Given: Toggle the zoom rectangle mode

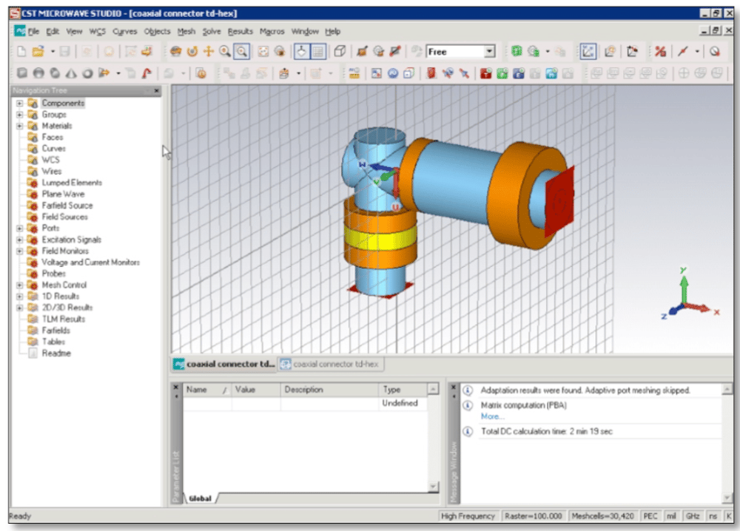Looking at the screenshot, I should pos(241,50).
